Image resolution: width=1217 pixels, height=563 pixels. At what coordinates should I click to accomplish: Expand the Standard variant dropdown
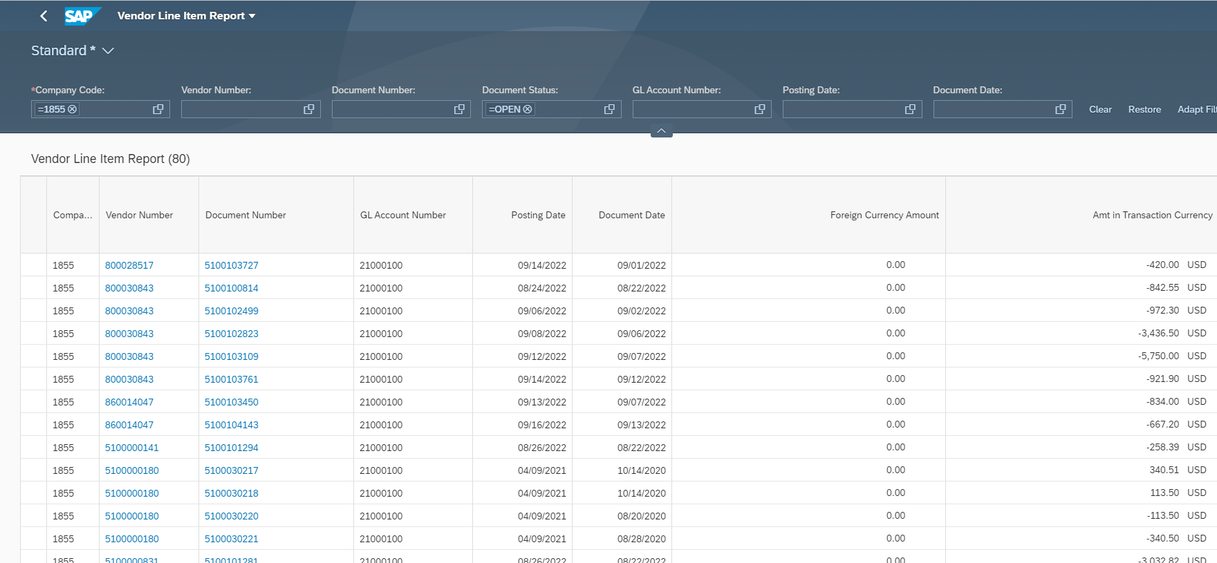point(108,50)
